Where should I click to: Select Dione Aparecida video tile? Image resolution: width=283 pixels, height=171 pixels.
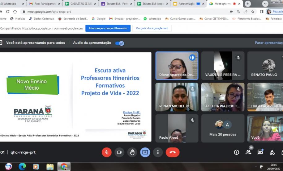coord(177,65)
